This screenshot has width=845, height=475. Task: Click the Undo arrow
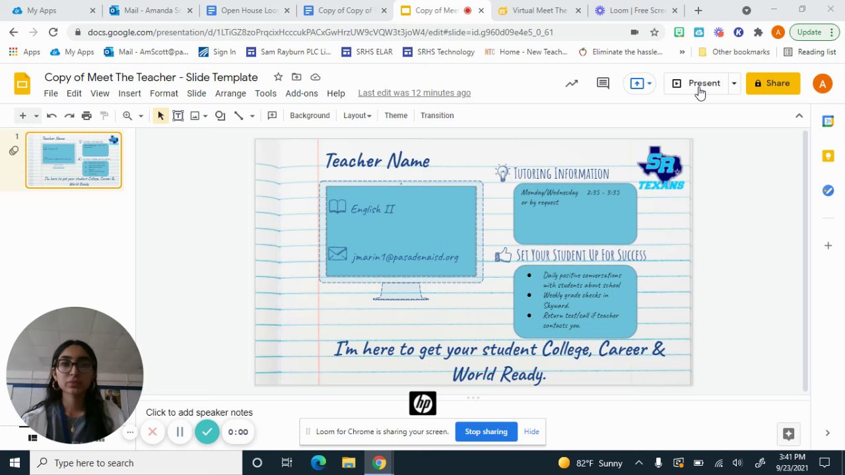point(51,115)
